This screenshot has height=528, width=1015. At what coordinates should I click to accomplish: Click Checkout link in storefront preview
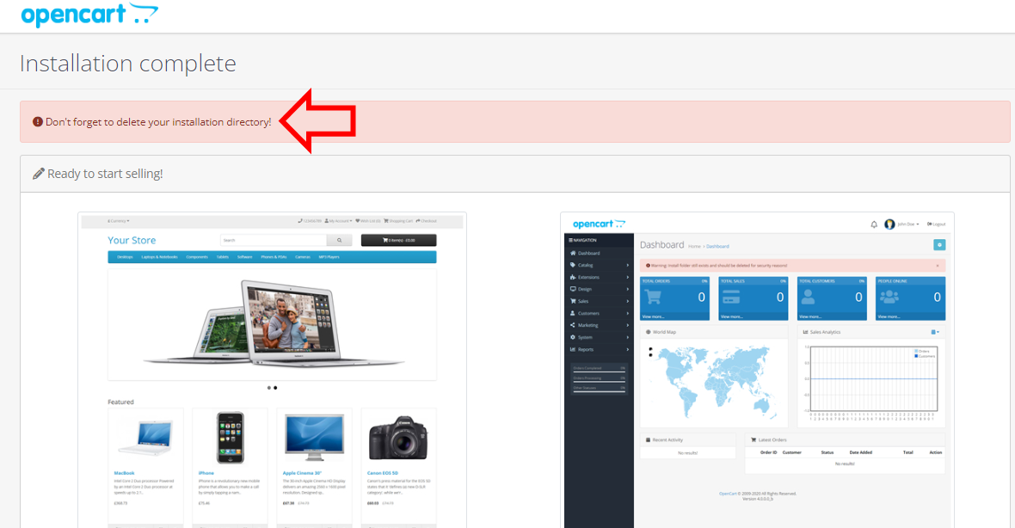pyautogui.click(x=427, y=221)
